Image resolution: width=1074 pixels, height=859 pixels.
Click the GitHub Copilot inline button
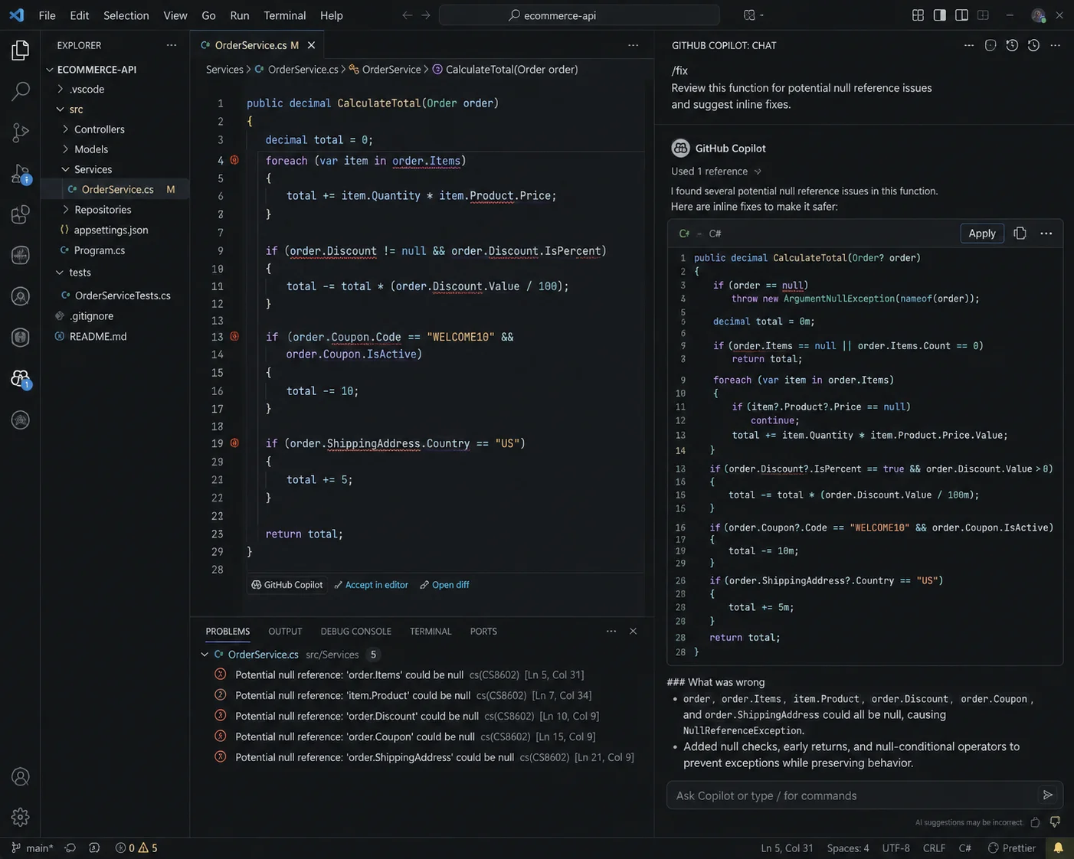[x=287, y=584]
